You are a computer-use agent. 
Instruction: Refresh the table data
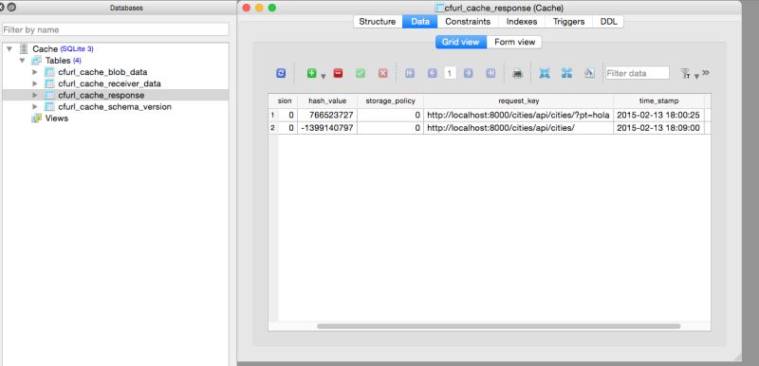click(x=281, y=73)
